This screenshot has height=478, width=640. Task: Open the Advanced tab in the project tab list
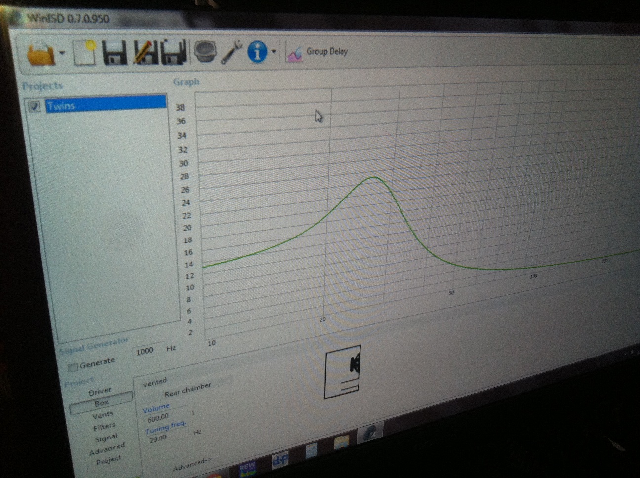pyautogui.click(x=107, y=449)
